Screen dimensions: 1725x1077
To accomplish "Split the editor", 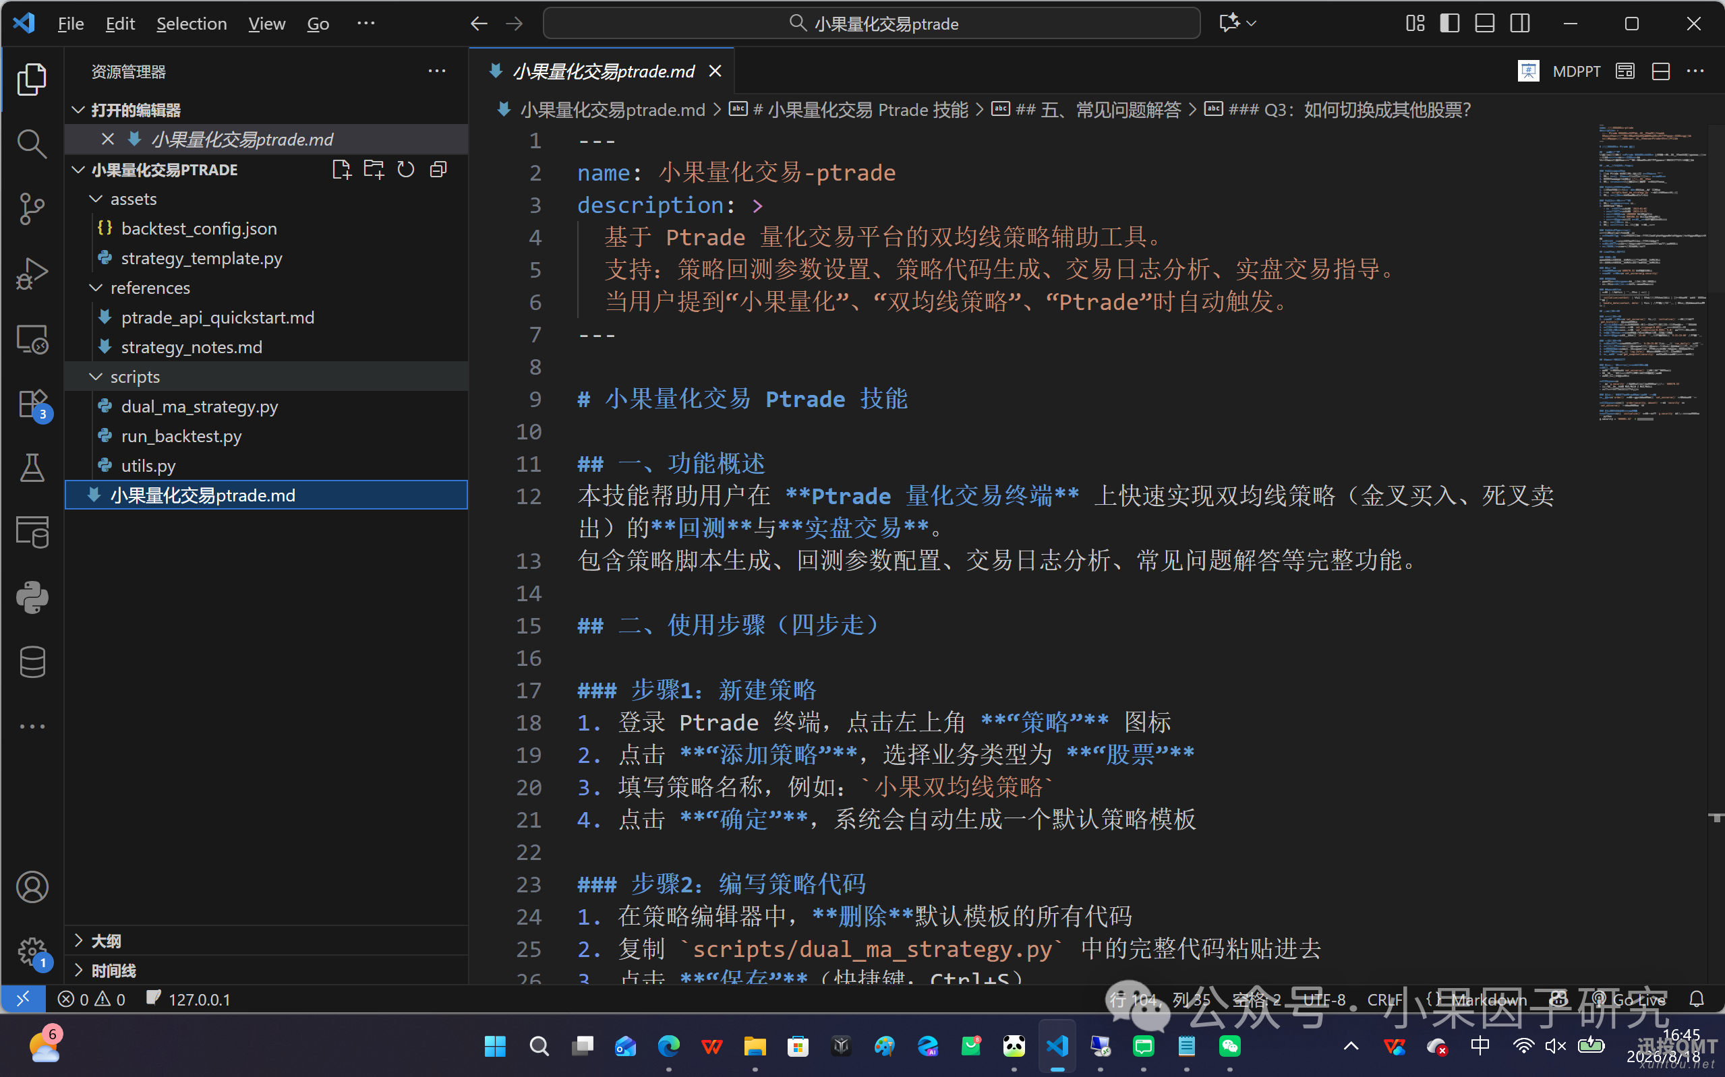I will [1661, 71].
